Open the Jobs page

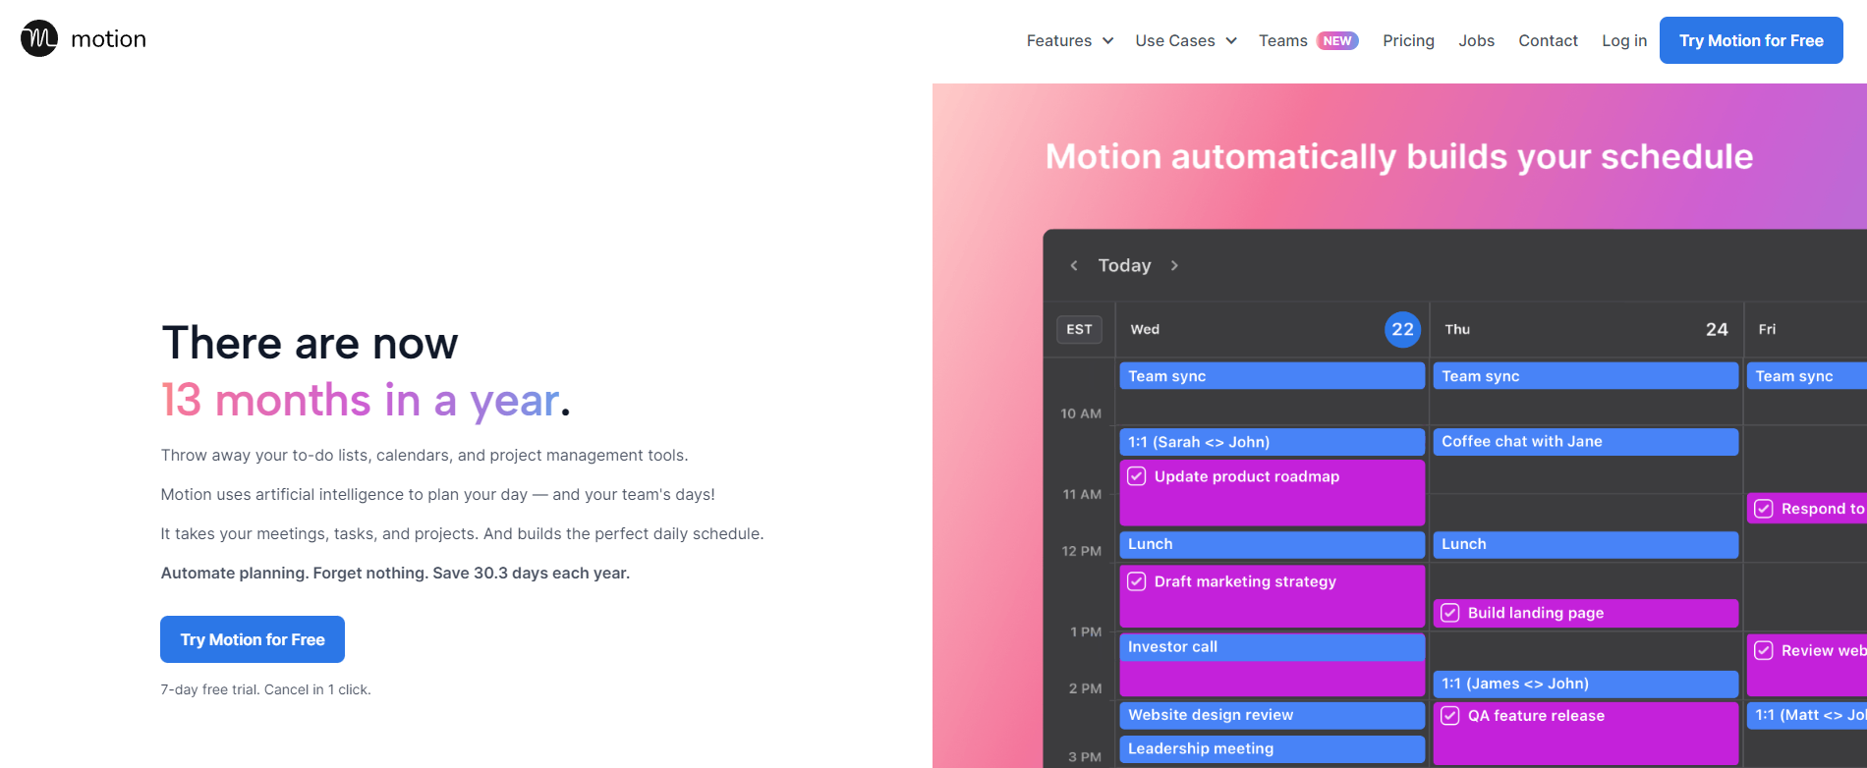(x=1476, y=40)
